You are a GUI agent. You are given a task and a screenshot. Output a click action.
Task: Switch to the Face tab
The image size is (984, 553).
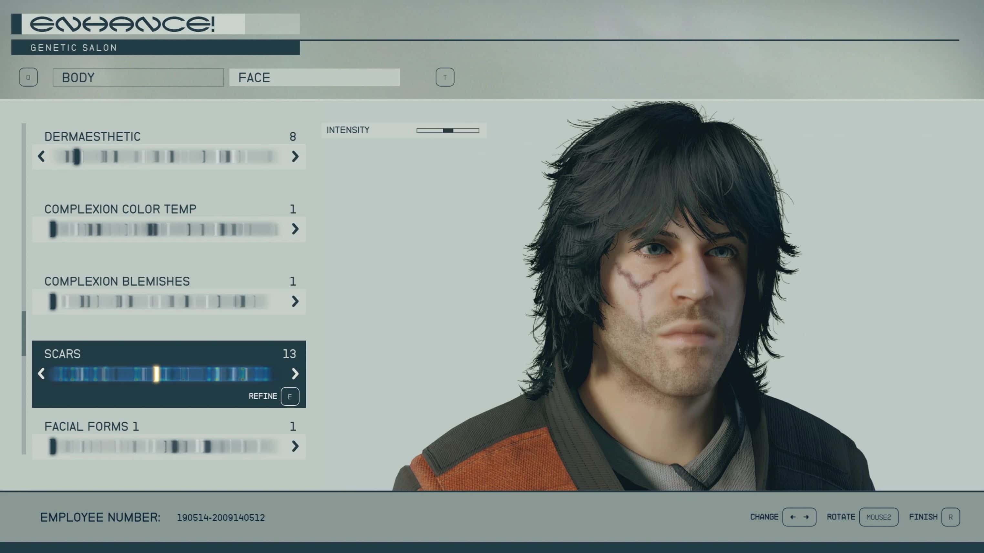314,77
